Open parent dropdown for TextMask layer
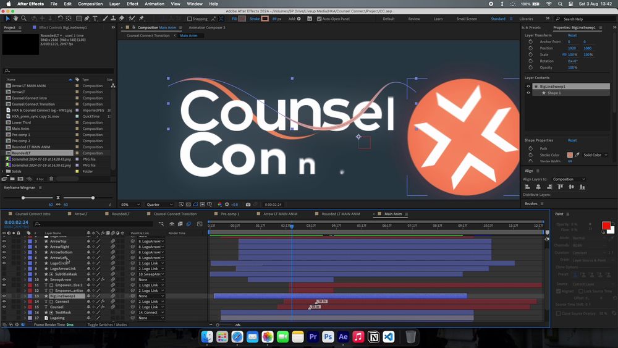Screen dimensions: 618x348 click(x=151, y=313)
